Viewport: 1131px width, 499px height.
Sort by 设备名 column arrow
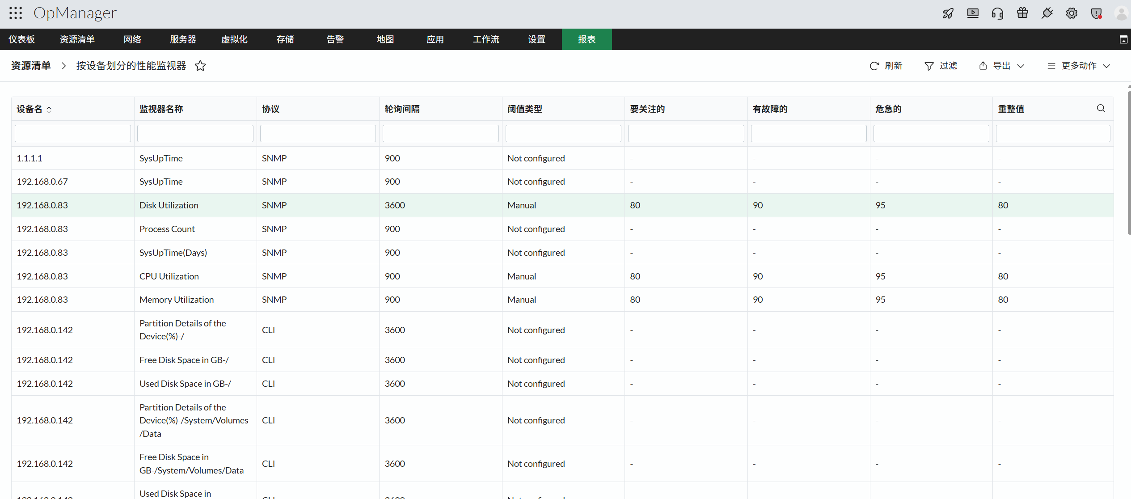(49, 110)
